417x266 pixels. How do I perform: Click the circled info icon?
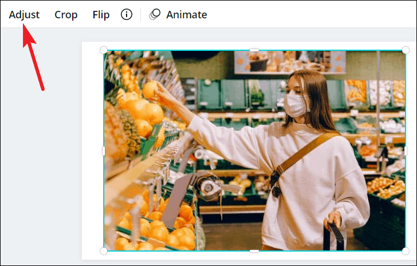[x=127, y=14]
